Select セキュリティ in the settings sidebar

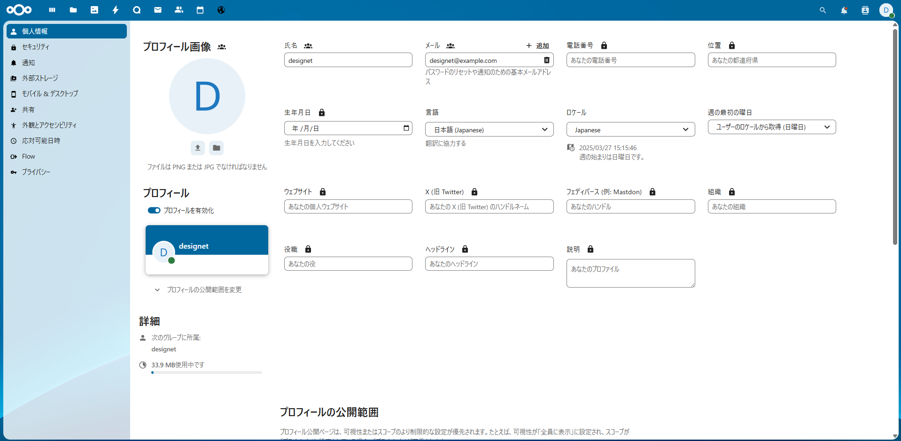[x=36, y=47]
